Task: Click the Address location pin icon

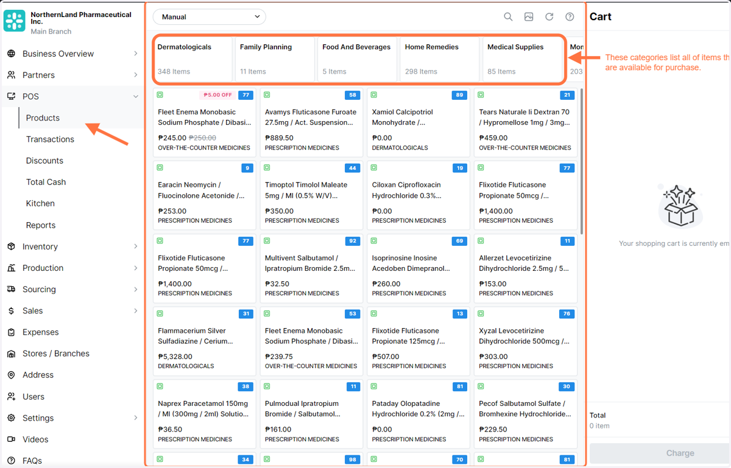Action: coord(11,375)
